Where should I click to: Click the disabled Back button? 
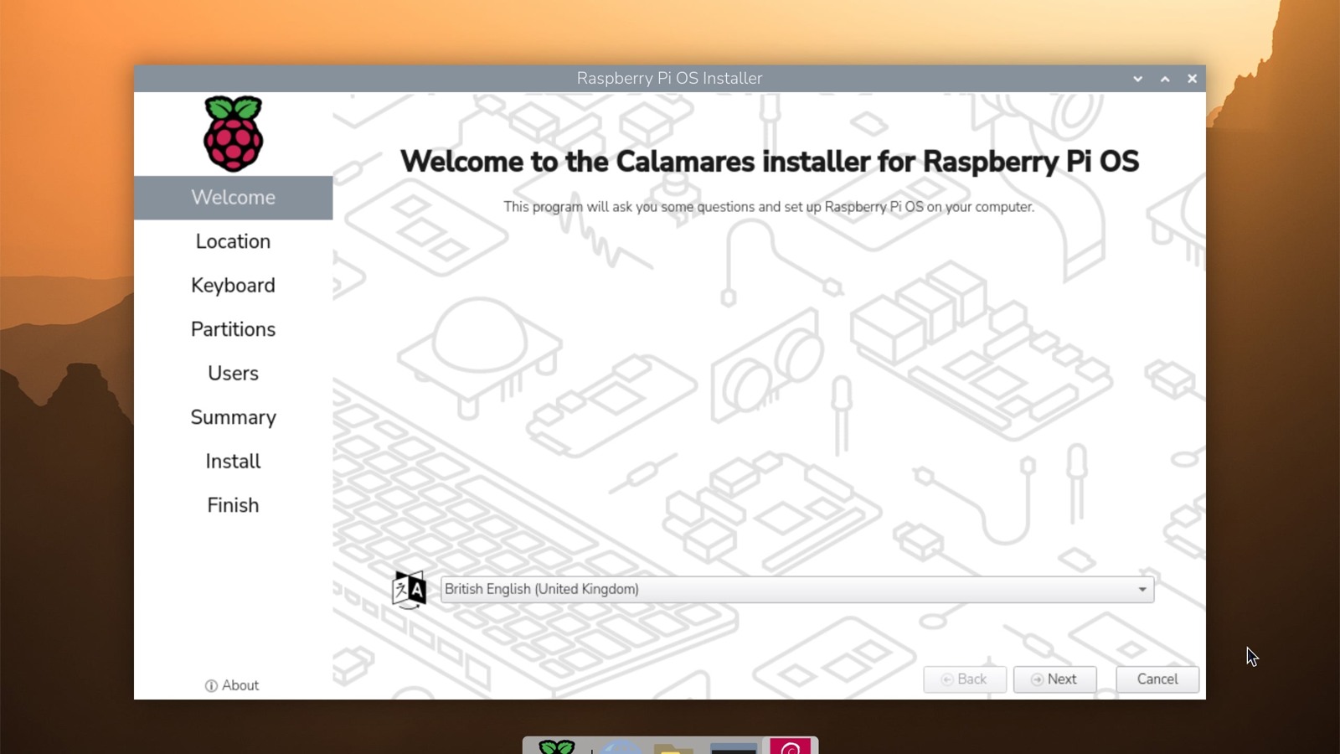(x=965, y=679)
